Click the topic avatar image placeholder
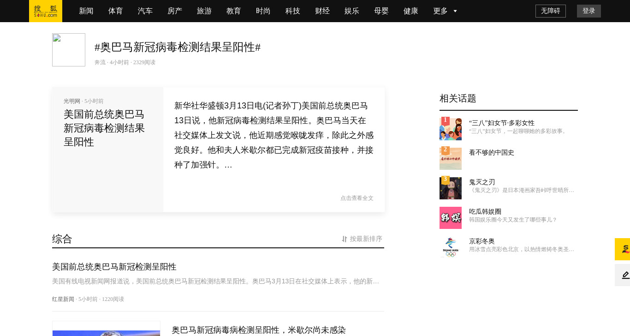The image size is (630, 336). click(x=69, y=50)
